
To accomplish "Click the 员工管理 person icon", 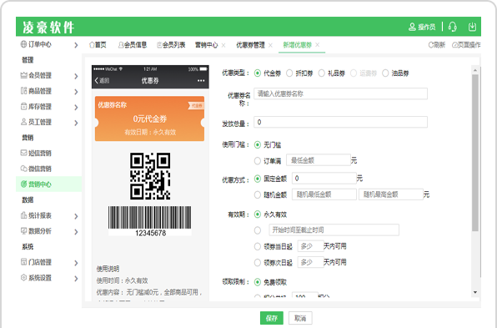I will [24, 122].
